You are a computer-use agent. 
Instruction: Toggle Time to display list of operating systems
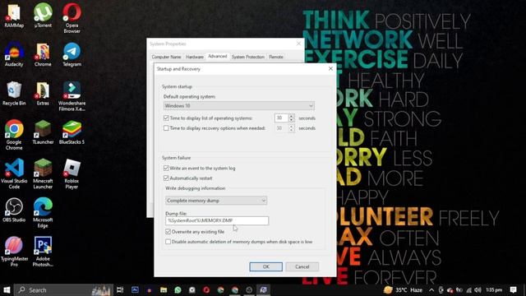tap(166, 118)
